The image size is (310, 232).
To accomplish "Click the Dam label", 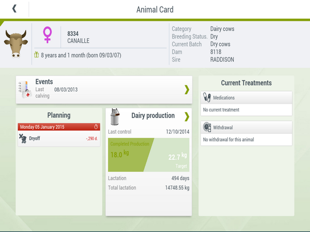I will pos(177,52).
